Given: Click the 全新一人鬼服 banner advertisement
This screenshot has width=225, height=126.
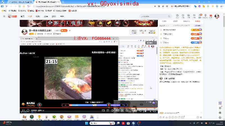Looking at the screenshot, I should coord(89,23).
